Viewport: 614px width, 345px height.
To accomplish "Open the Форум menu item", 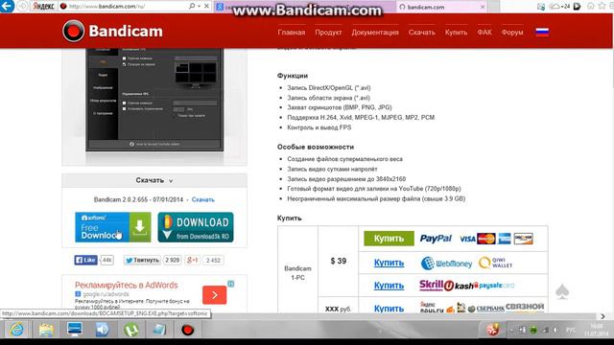I will [512, 33].
